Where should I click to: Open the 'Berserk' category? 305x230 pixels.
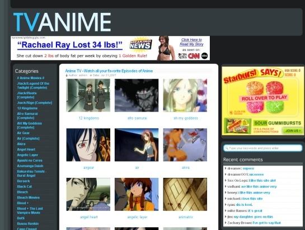pyautogui.click(x=24, y=181)
